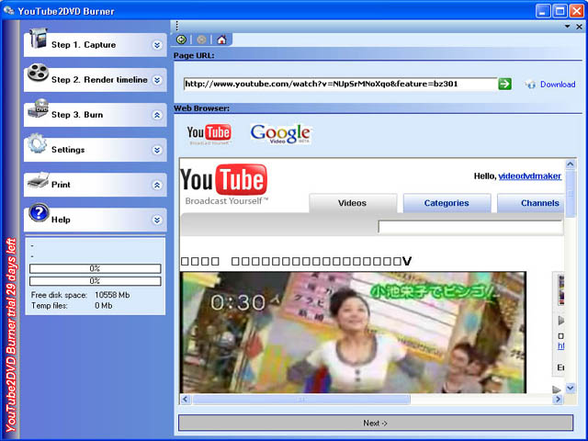Go back with the green back arrow
Image resolution: width=588 pixels, height=441 pixels.
coord(182,40)
